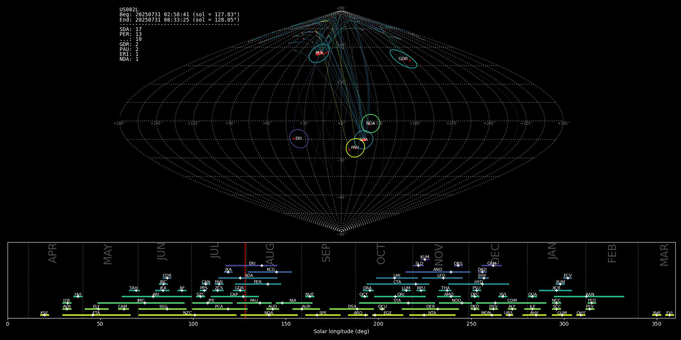This screenshot has height=340, width=681.
Task: Select the yellow PAU radiant circle
Action: coord(355,148)
